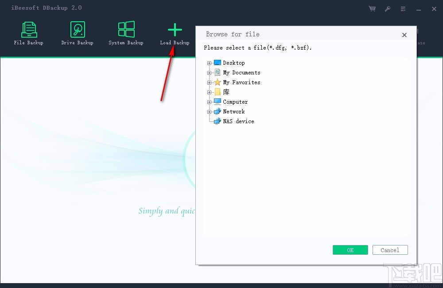This screenshot has width=443, height=288.
Task: Open the shopping cart purchase icon
Action: 372,8
